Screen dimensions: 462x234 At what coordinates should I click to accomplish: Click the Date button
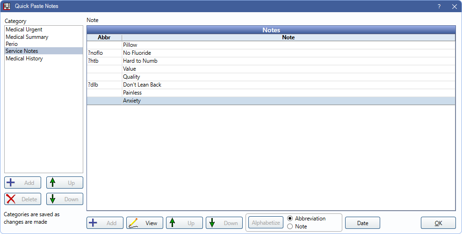point(362,223)
